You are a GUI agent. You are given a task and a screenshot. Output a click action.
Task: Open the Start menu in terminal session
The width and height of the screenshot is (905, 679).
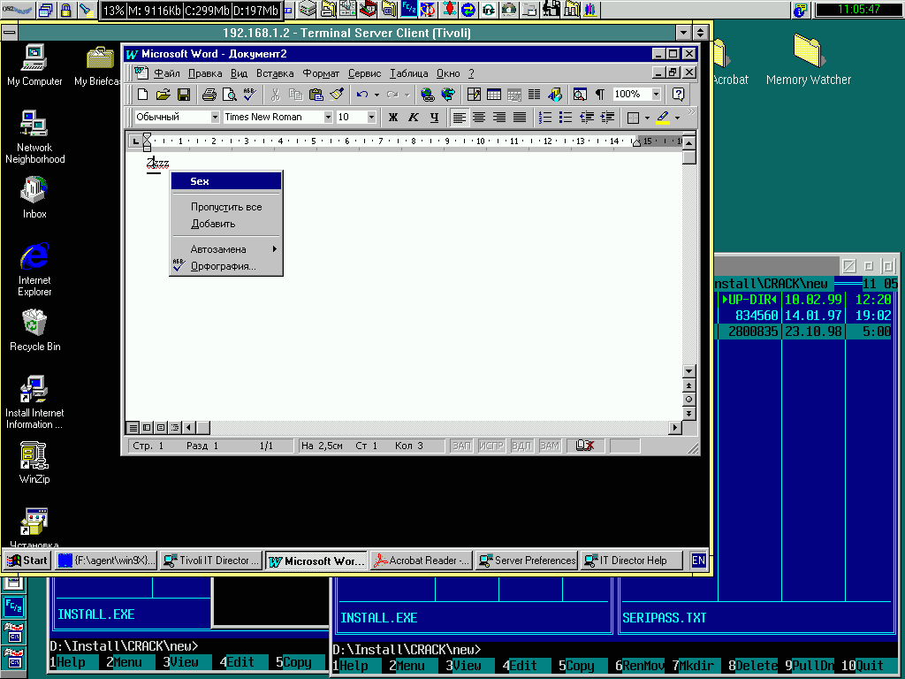point(27,560)
